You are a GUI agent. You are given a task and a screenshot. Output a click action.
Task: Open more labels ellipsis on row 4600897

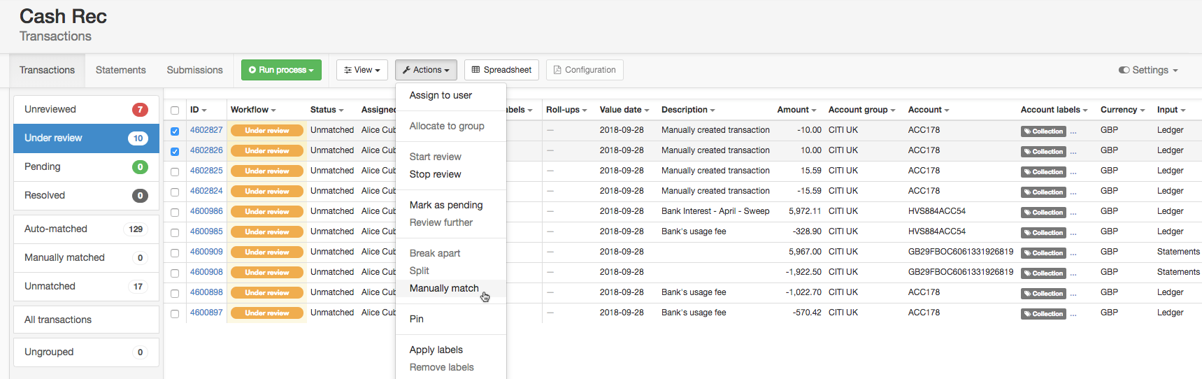pos(1073,314)
